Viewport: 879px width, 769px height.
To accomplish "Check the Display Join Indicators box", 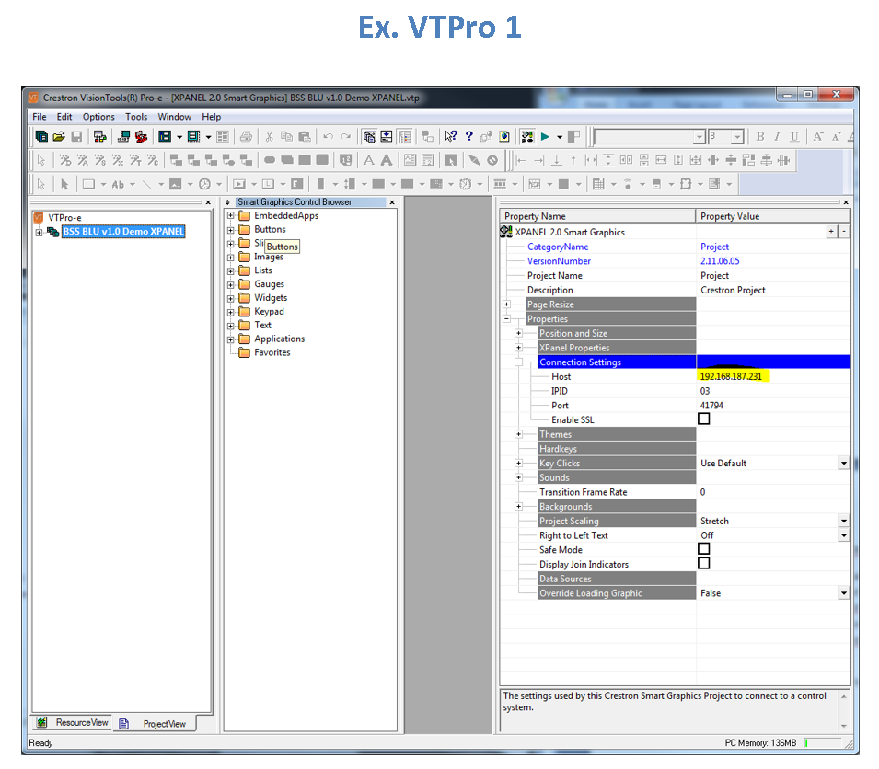I will [x=704, y=564].
